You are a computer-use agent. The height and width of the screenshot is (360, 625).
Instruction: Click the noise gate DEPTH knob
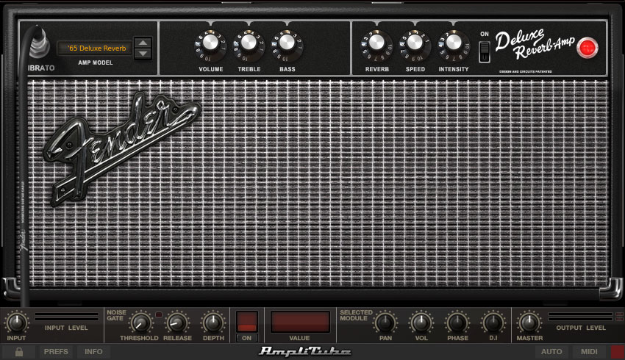tap(213, 323)
